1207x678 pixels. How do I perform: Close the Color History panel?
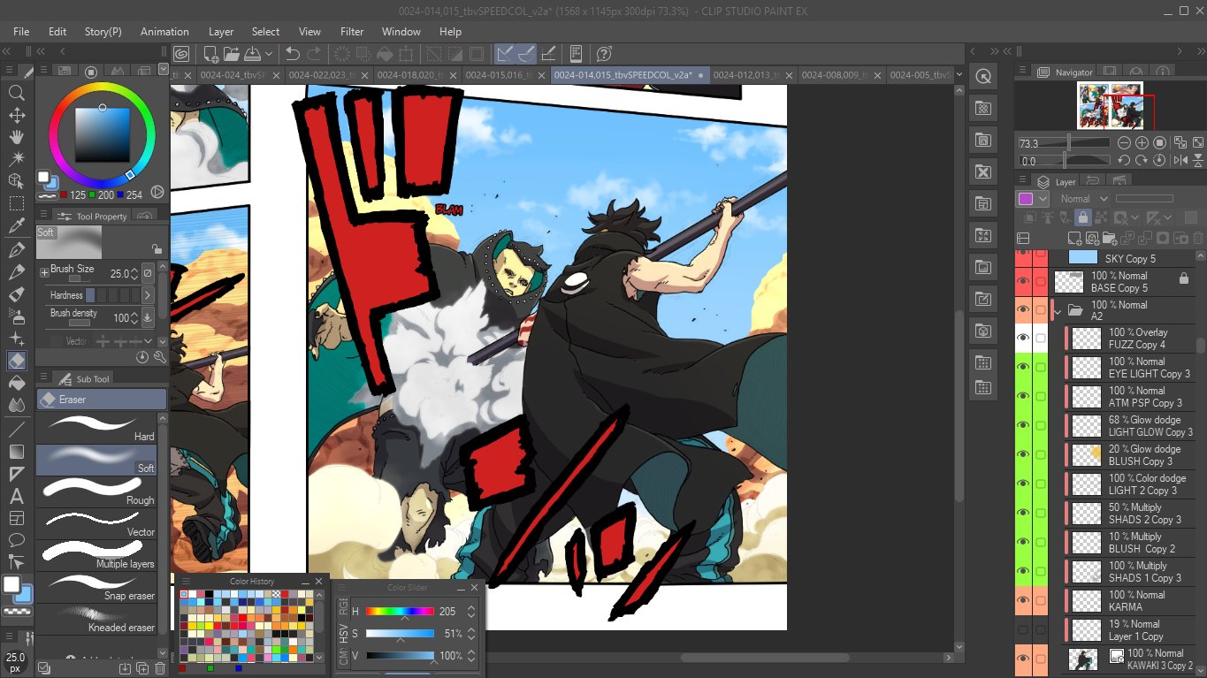pyautogui.click(x=318, y=581)
